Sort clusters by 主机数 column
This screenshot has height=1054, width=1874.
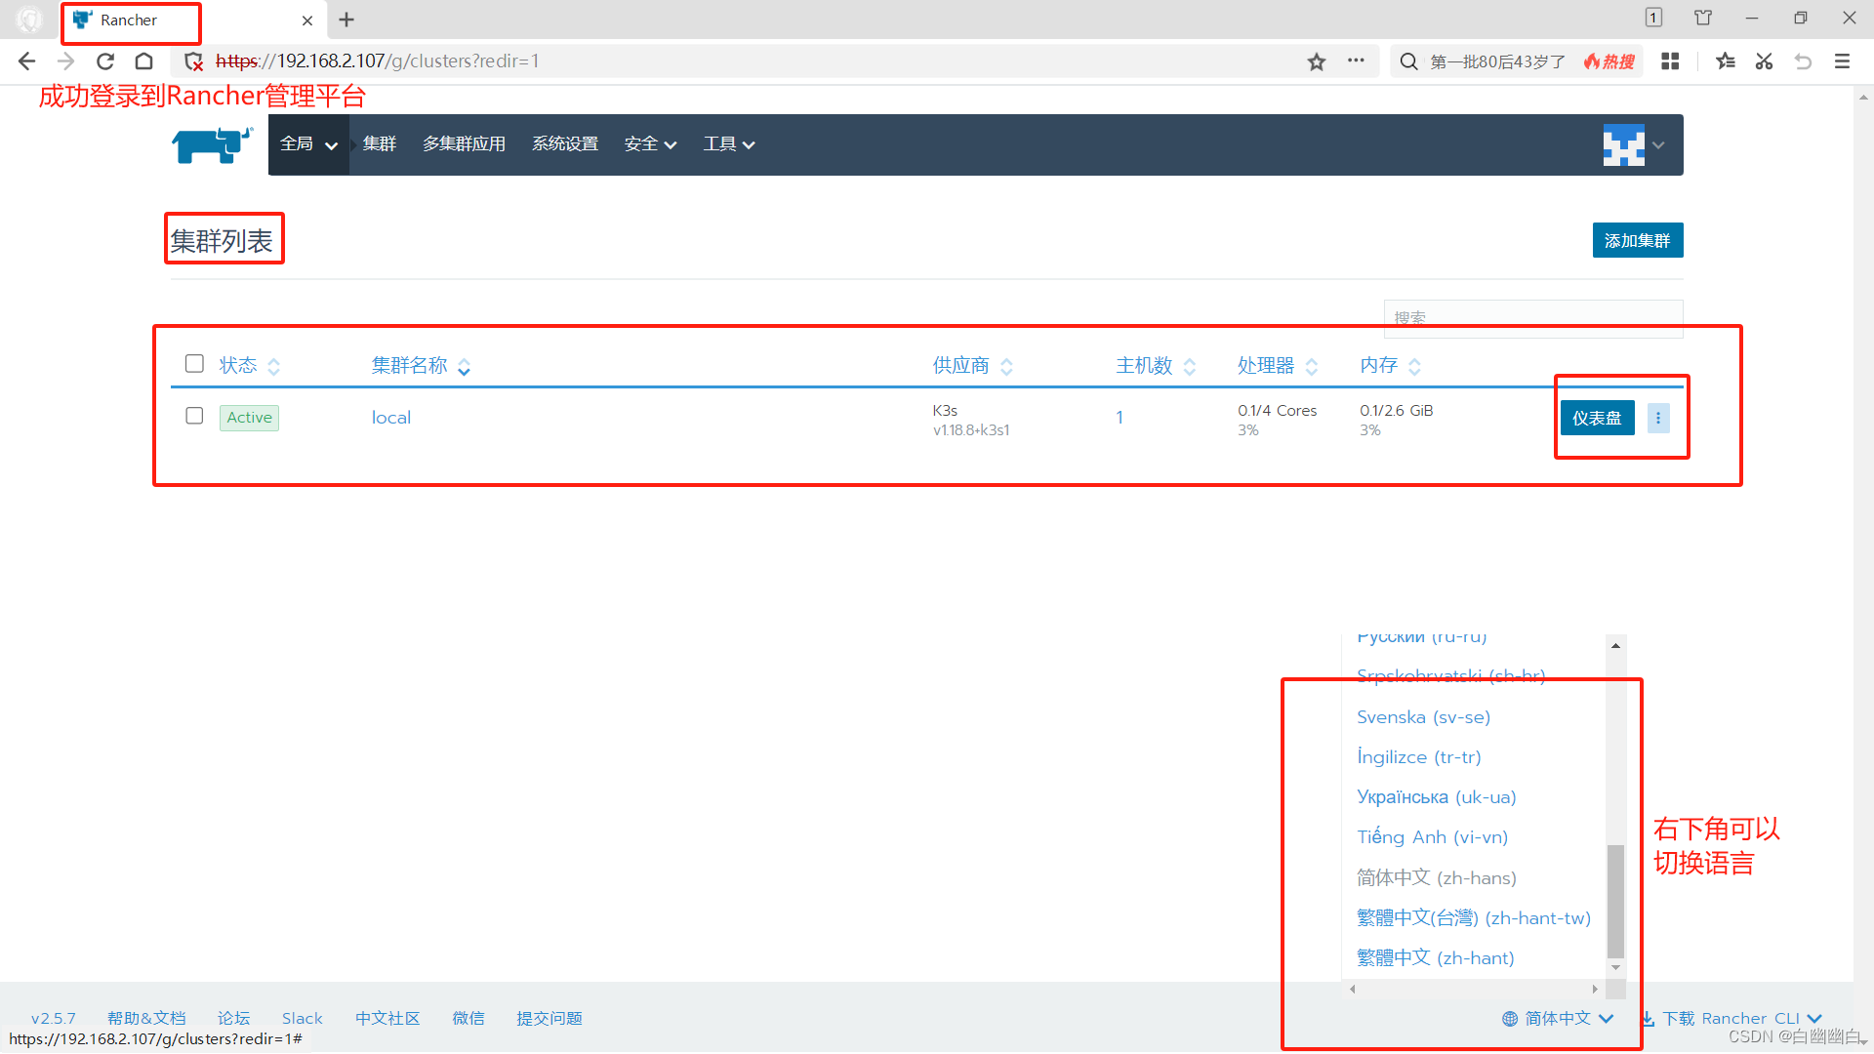[x=1156, y=366]
